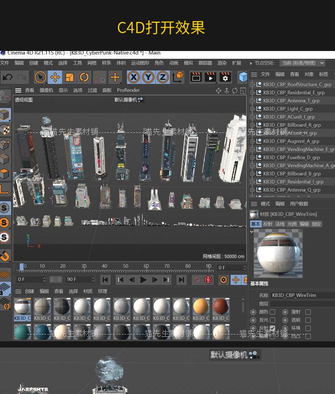Play the animation forwards
The image size is (335, 394).
tap(143, 280)
